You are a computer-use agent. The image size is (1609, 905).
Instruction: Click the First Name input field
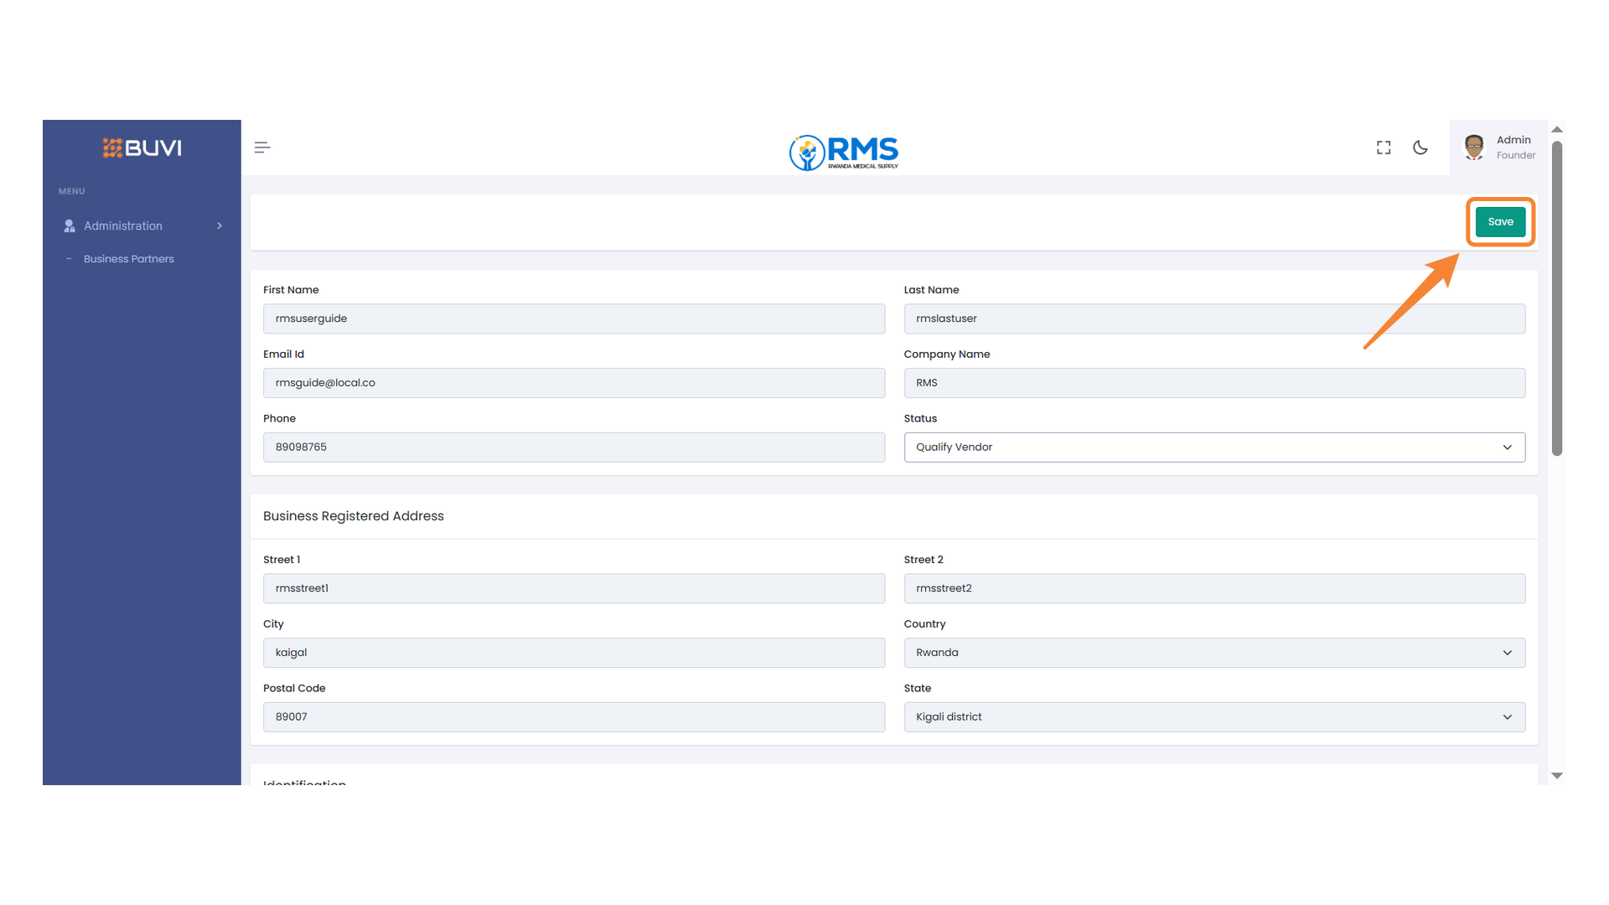coord(573,319)
